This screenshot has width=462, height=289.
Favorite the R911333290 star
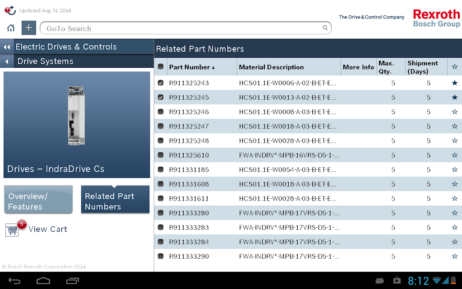[455, 256]
